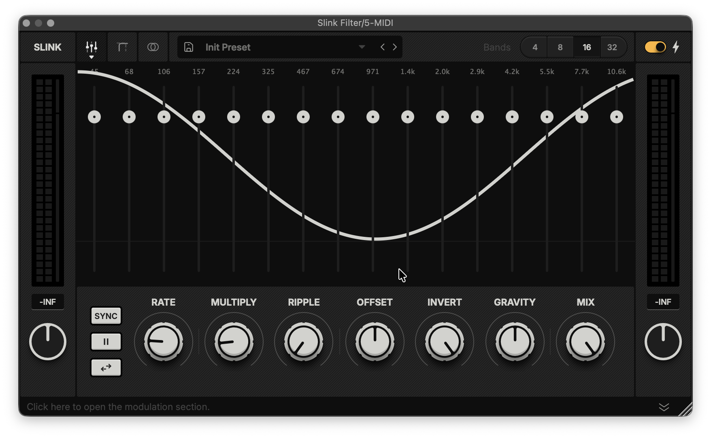Click the modulation section status bar text
The height and width of the screenshot is (438, 711).
[118, 407]
